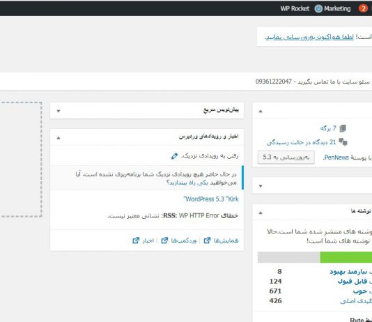The width and height of the screenshot is (372, 322).
Task: Click external link icon next to همایش‌ها
Action: [x=207, y=240]
